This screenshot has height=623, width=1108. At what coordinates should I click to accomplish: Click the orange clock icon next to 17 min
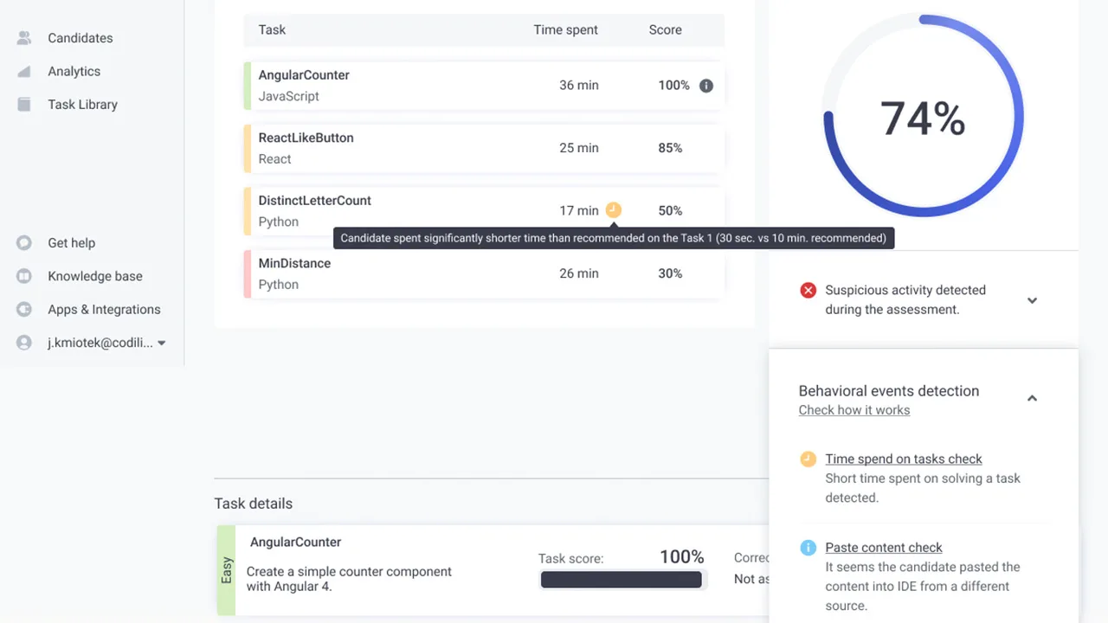tap(614, 210)
